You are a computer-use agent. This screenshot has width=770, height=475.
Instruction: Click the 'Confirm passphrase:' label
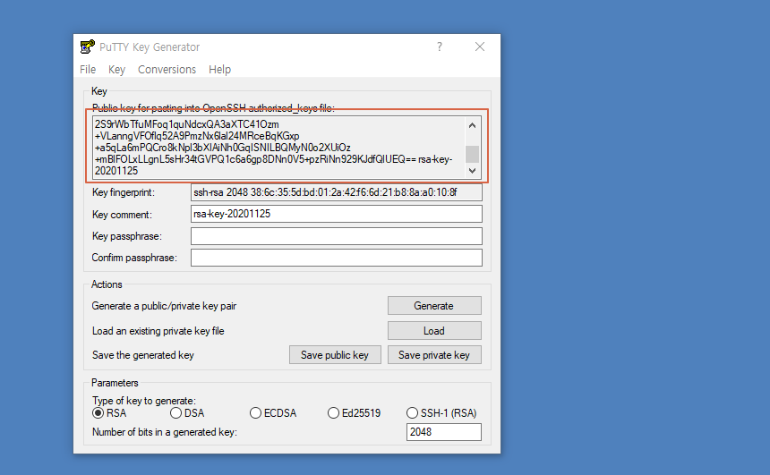[134, 258]
